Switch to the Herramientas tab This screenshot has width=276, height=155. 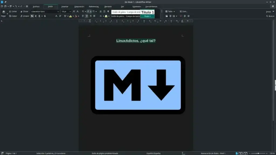click(x=151, y=6)
